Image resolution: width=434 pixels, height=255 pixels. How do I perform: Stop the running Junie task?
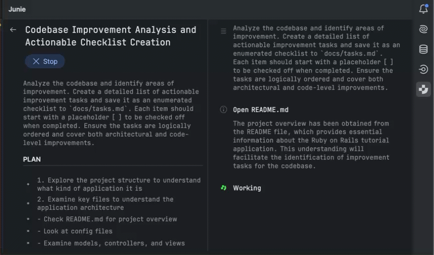(45, 61)
